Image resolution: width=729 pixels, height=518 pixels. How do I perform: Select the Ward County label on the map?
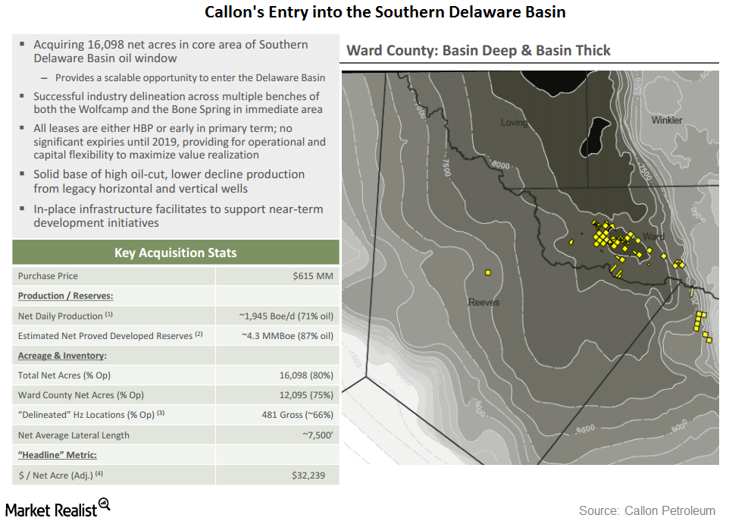(x=655, y=236)
